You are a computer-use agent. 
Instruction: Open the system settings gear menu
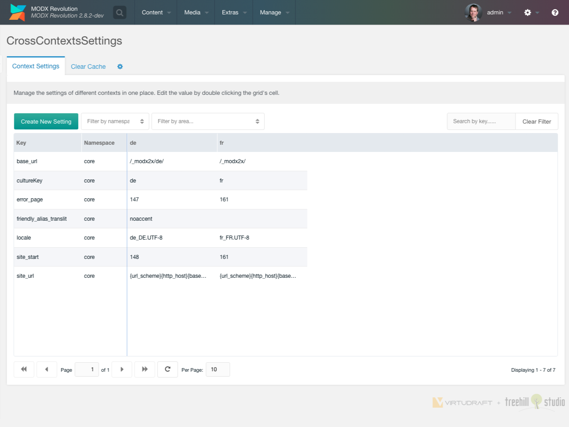click(528, 13)
